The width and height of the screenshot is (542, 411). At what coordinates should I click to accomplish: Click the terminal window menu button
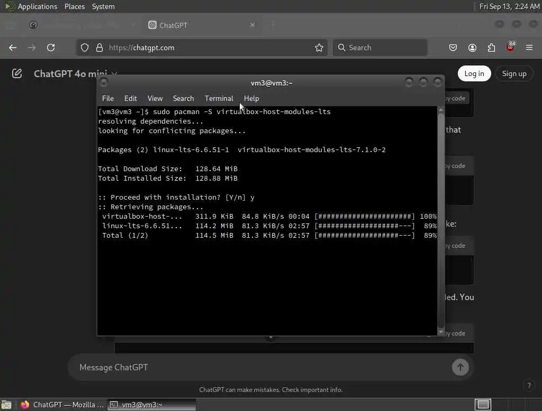pos(103,82)
